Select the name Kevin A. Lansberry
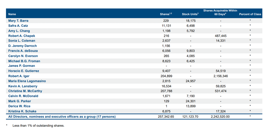 23,86
